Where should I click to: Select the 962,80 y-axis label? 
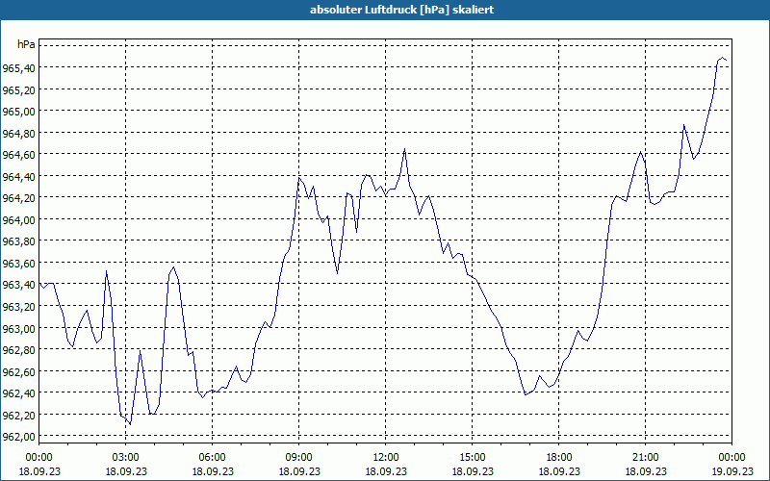pos(18,349)
